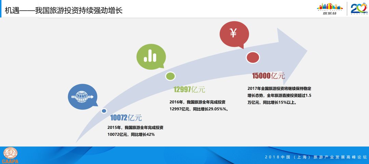This screenshot has height=164, width=369.
Task: Click the green bar chart speech bubble
Action: (x=151, y=57)
